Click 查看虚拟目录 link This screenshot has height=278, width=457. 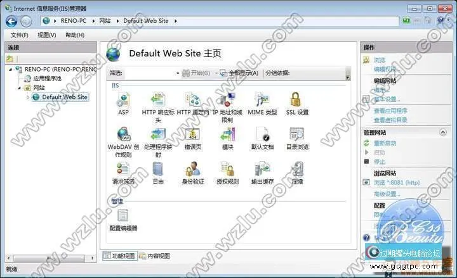click(x=391, y=120)
